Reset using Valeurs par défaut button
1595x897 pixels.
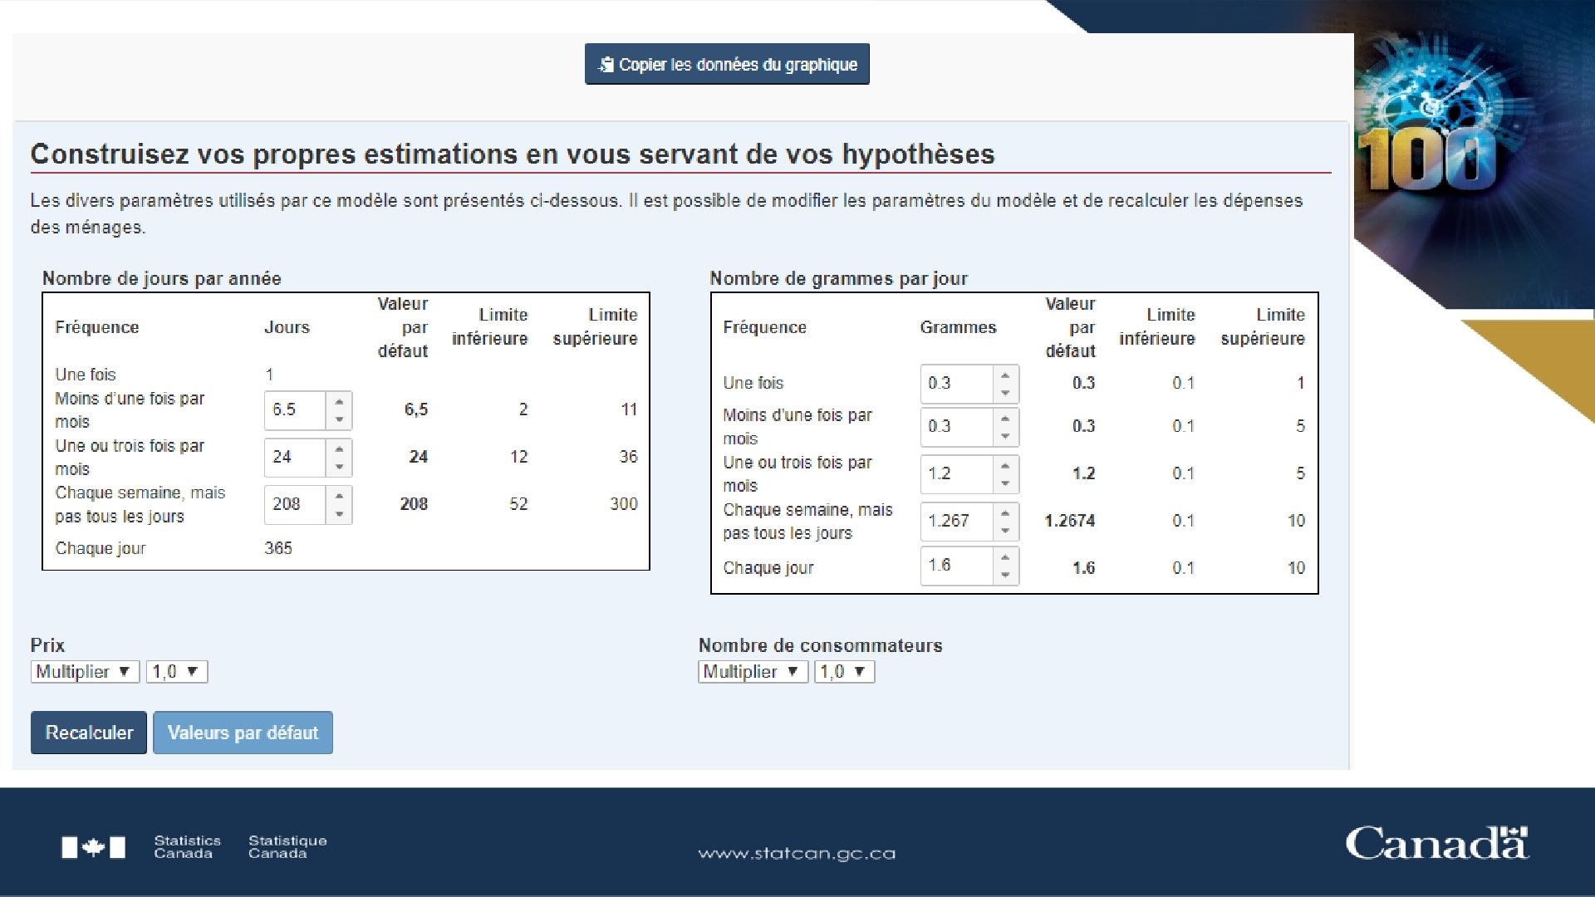243,733
